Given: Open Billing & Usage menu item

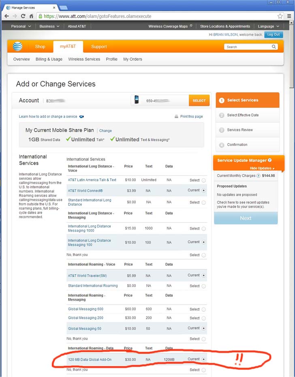Looking at the screenshot, I should click(49, 59).
